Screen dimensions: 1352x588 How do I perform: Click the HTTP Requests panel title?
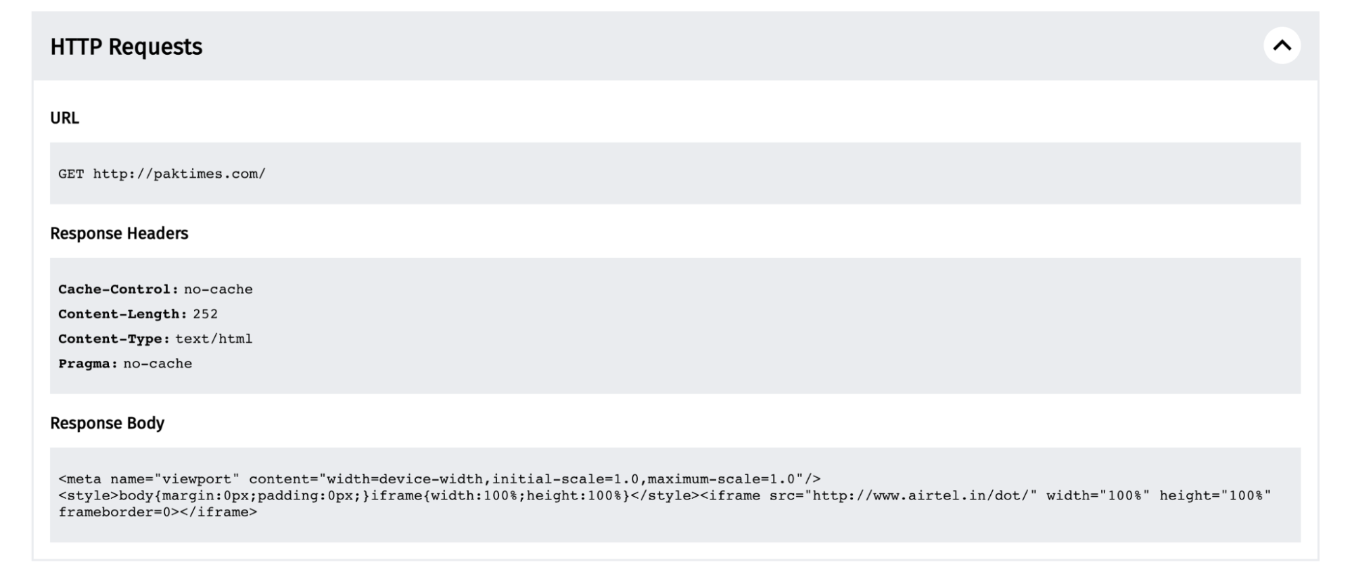[x=126, y=47]
